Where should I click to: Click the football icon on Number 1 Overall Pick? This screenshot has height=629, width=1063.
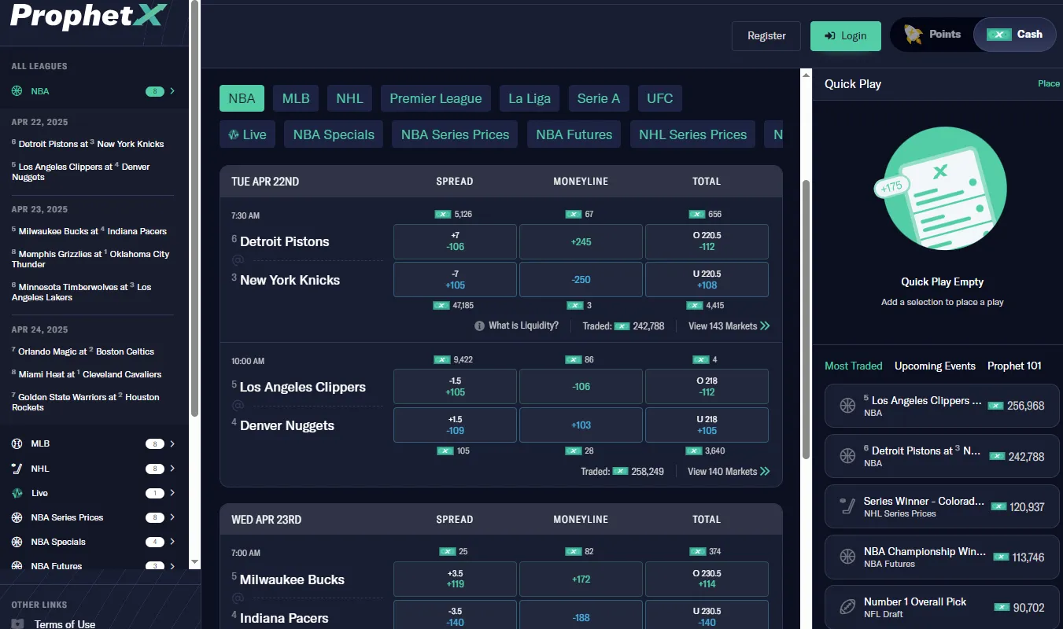coord(847,607)
